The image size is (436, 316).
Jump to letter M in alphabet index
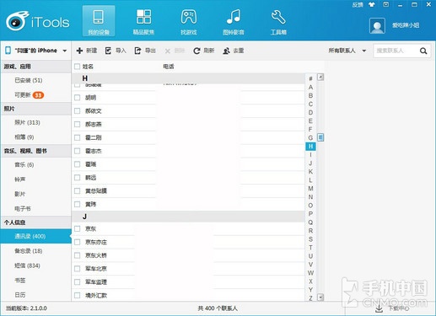pos(310,189)
